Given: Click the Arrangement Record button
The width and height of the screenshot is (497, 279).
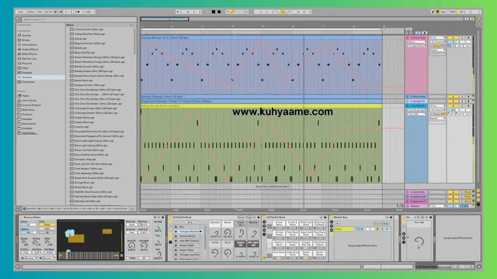Looking at the screenshot, I should click(x=219, y=12).
